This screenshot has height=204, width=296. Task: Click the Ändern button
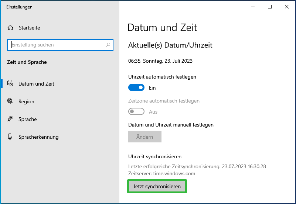pyautogui.click(x=145, y=137)
